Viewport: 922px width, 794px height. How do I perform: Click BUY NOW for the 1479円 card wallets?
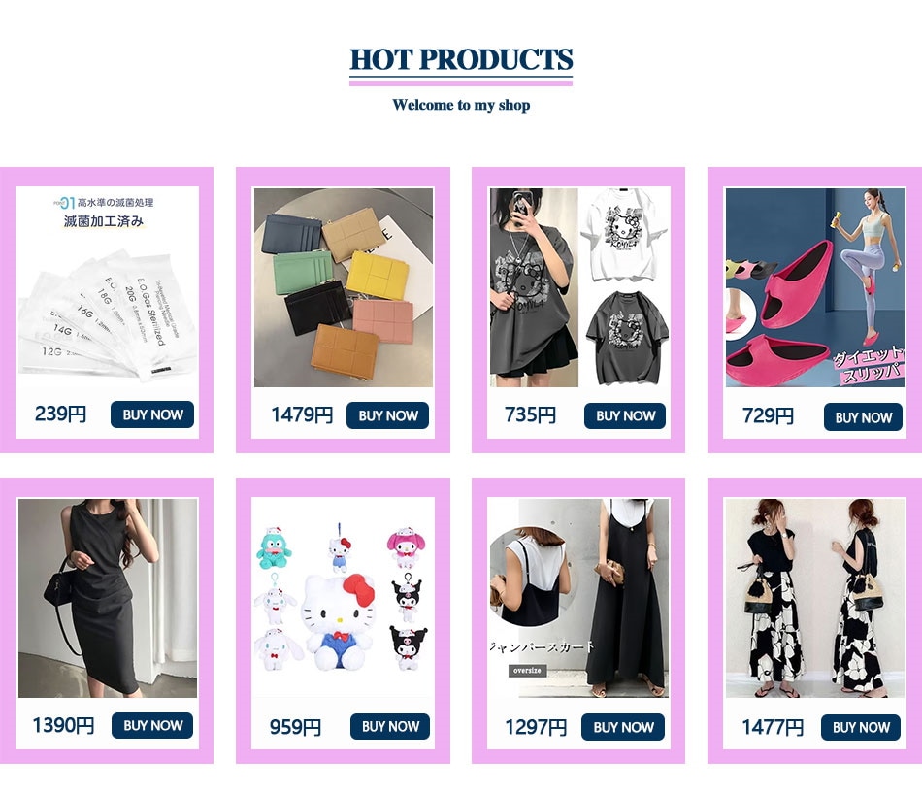coord(387,415)
